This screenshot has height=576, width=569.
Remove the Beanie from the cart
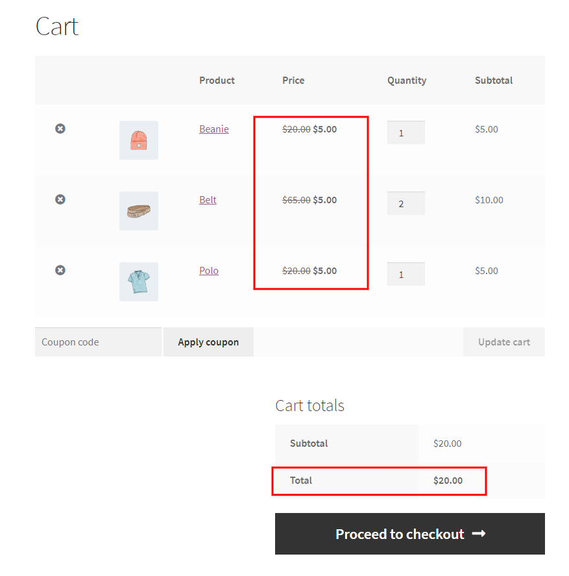tap(60, 129)
